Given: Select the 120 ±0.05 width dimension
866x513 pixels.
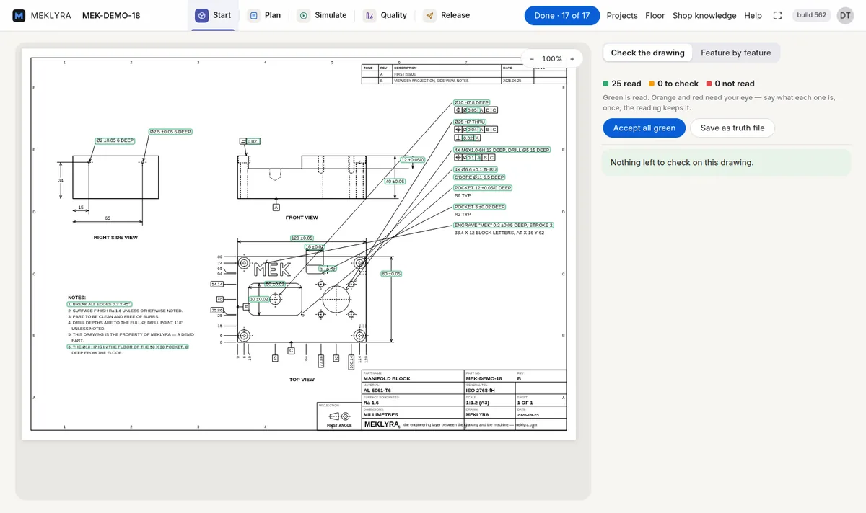Looking at the screenshot, I should click(302, 238).
